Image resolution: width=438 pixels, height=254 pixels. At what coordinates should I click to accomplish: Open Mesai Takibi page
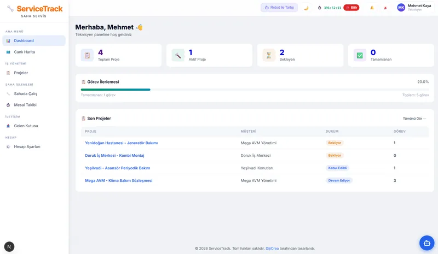(34, 105)
